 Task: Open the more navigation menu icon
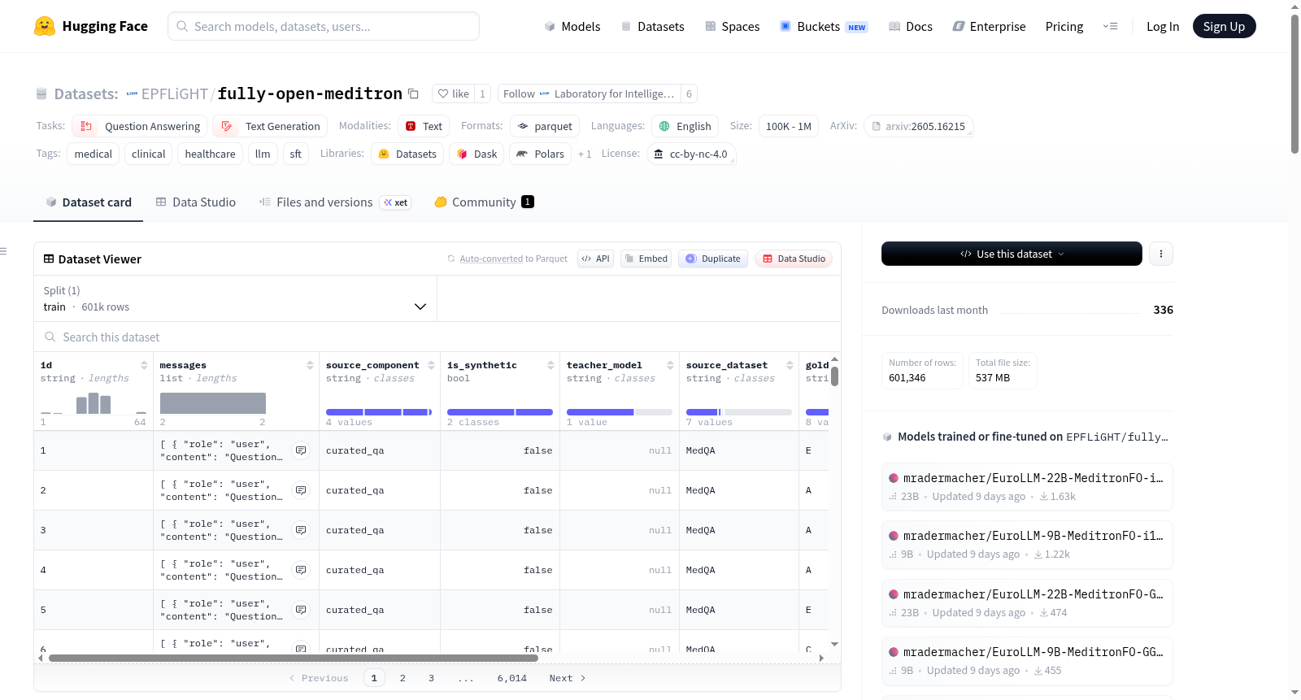pos(1110,26)
